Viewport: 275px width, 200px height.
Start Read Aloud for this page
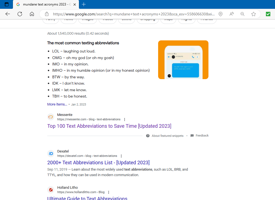point(232,14)
